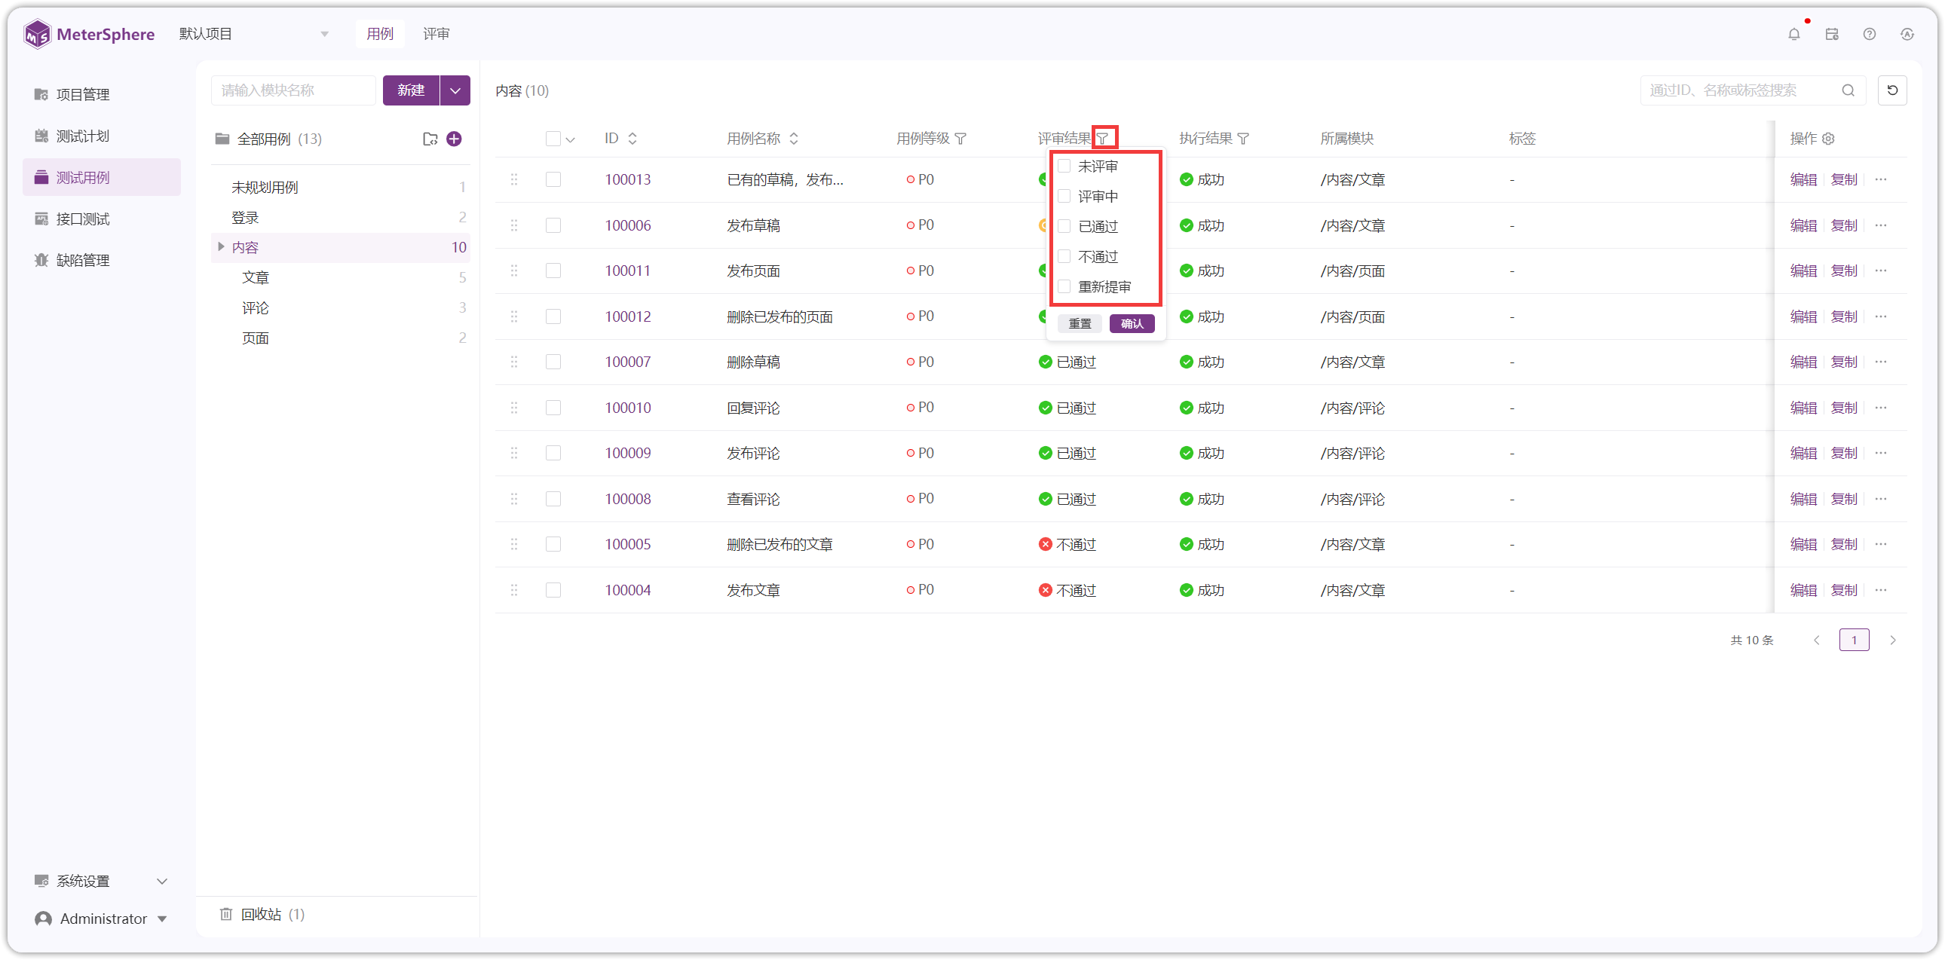Screen dimensions: 1945x960
Task: Sort by 用例名称 column arrows
Action: point(794,139)
